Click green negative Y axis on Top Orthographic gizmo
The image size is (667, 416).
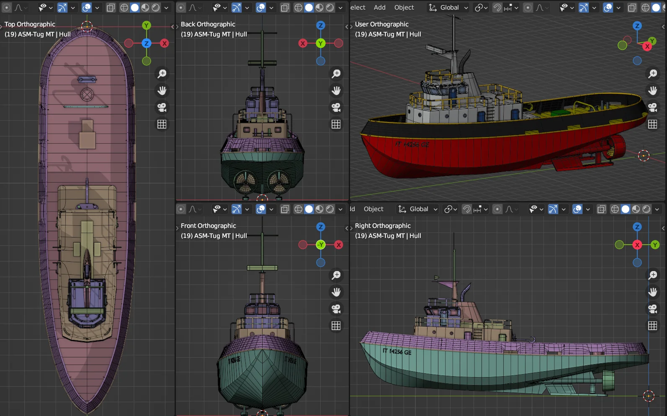coord(147,61)
